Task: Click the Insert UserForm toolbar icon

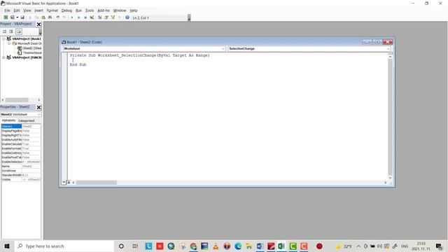Action: coord(13,17)
